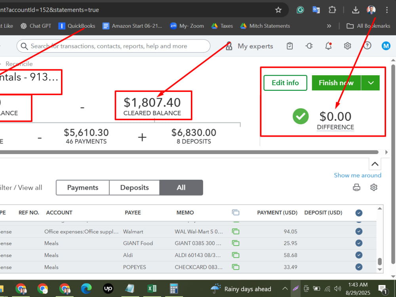This screenshot has height=297, width=396.
Task: Open Chrome downloads icon
Action: click(355, 10)
